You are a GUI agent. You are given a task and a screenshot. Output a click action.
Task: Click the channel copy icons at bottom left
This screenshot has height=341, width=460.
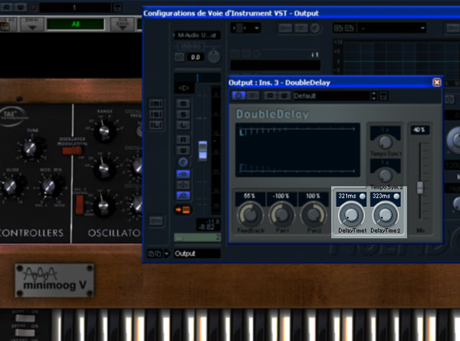(x=154, y=254)
